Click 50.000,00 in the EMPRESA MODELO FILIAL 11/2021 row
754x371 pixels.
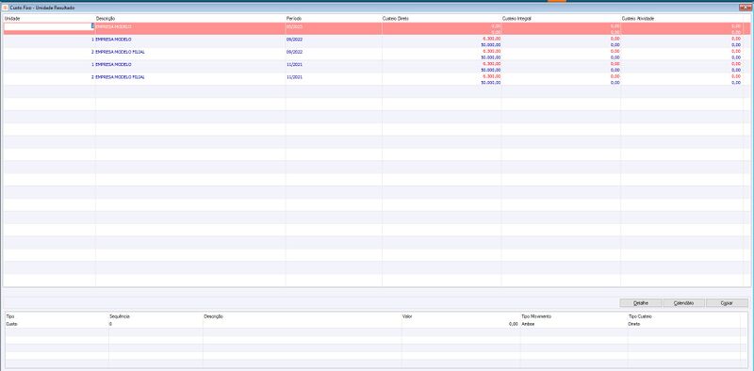pos(490,83)
